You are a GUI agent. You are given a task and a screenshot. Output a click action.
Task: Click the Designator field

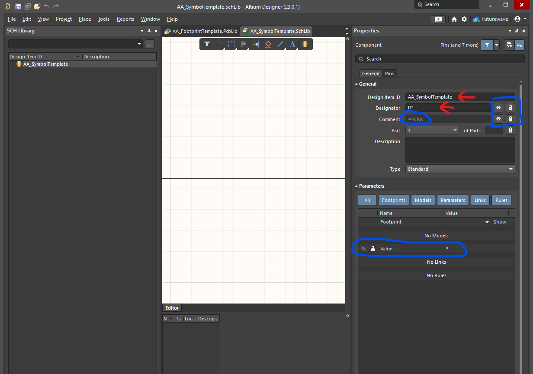448,108
